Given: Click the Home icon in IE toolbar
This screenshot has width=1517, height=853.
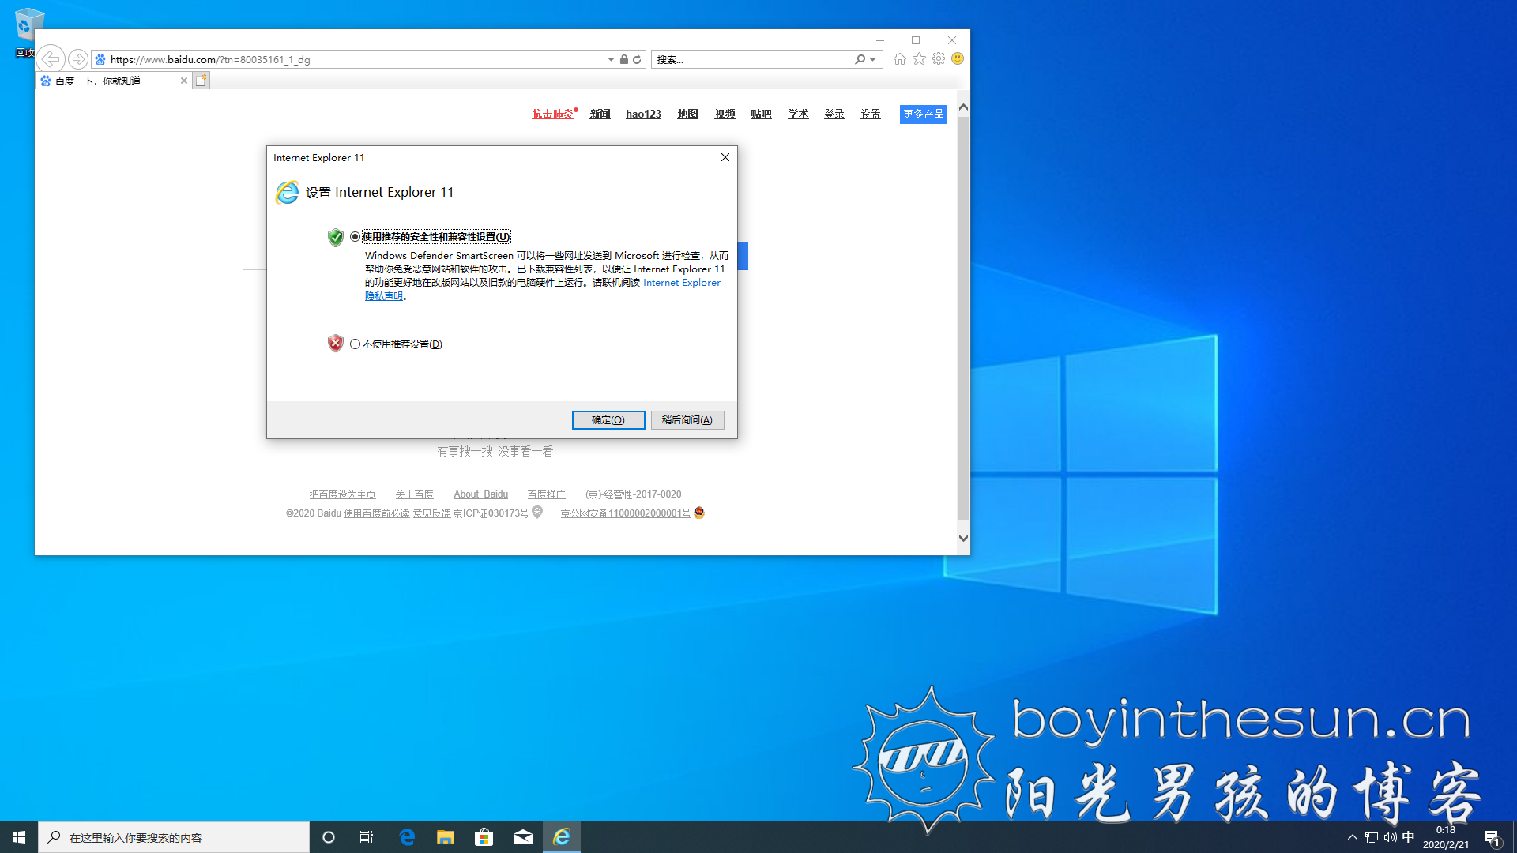Looking at the screenshot, I should coord(899,59).
